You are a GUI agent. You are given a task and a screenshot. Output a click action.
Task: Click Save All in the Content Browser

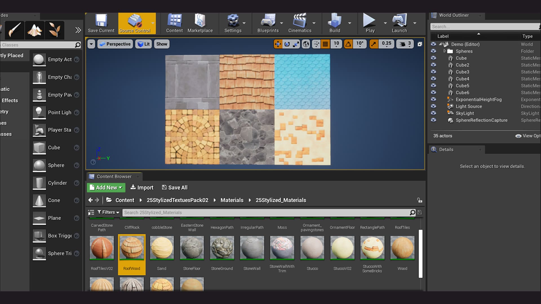tap(174, 187)
